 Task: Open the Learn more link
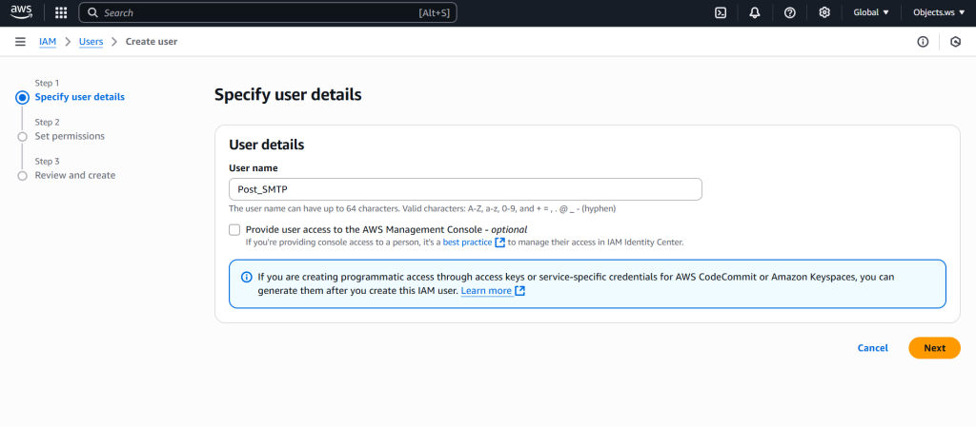(487, 291)
